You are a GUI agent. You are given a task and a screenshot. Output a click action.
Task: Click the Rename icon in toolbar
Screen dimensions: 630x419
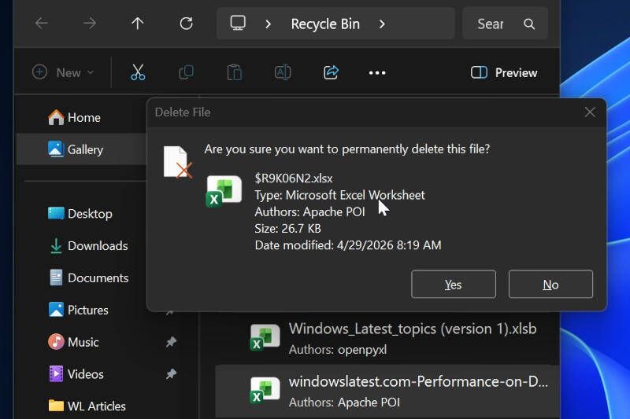coord(283,72)
